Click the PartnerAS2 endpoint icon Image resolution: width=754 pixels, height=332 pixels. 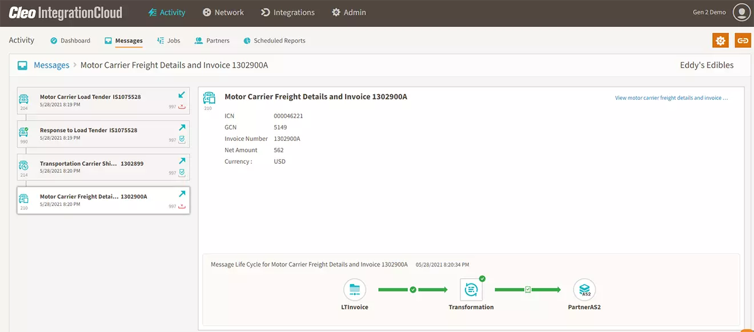pyautogui.click(x=584, y=290)
